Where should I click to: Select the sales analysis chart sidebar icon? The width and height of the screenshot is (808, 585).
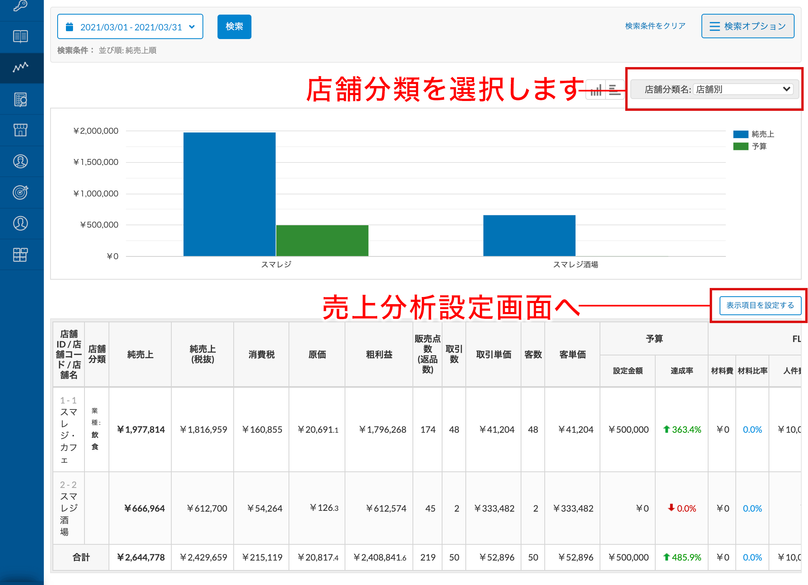coord(20,67)
